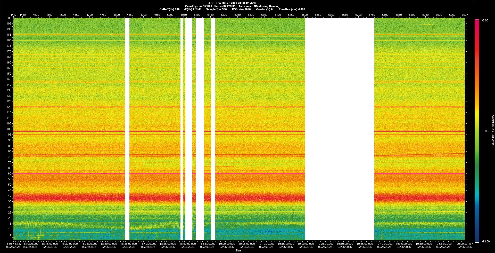Select the 18:35:00.000 time axis label
The height and width of the screenshot is (253, 495).
tap(128, 244)
